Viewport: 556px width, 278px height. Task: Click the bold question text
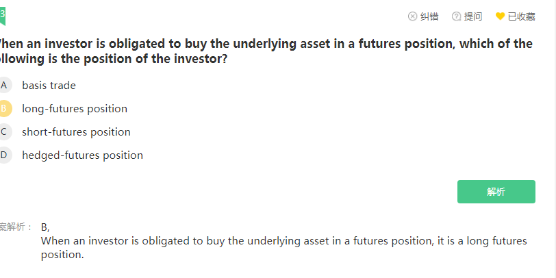267,51
